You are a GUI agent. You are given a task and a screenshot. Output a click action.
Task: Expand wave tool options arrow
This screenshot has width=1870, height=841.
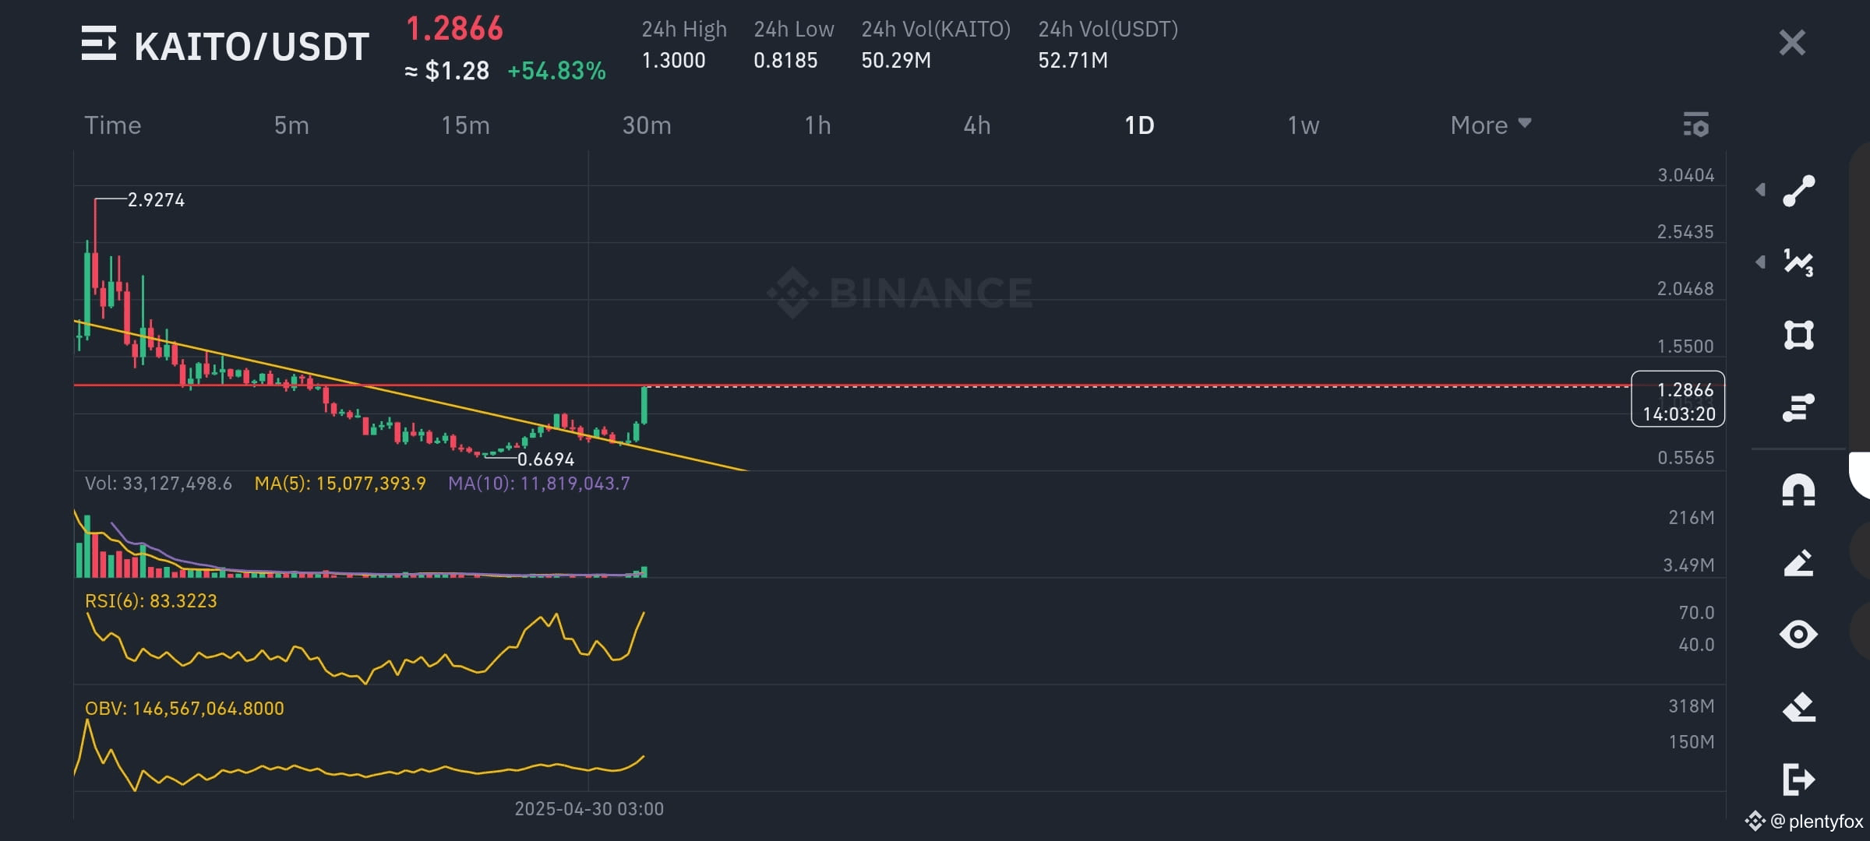pyautogui.click(x=1760, y=262)
